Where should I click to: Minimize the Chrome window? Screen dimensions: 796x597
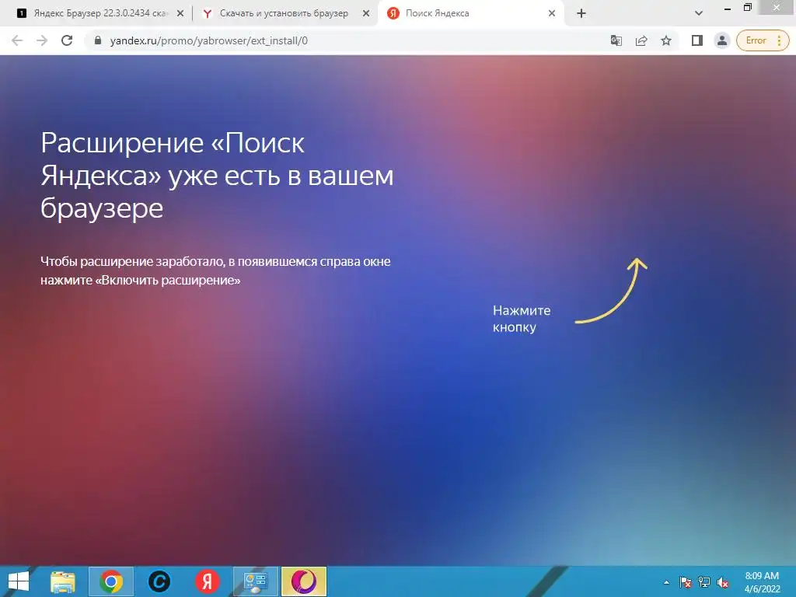click(728, 8)
